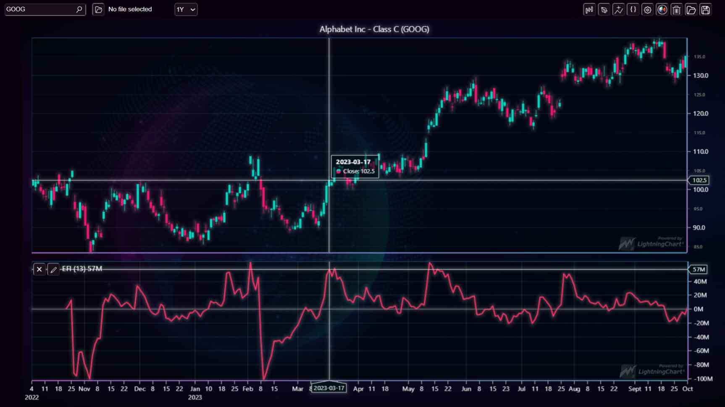Open the color theme wheel icon
The image size is (725, 407).
[x=662, y=10]
